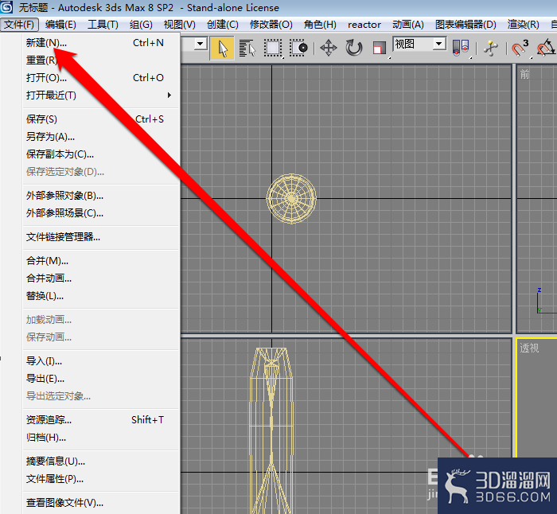557x514 pixels.
Task: Open the 视图 reference coordinate dropdown
Action: 419,44
